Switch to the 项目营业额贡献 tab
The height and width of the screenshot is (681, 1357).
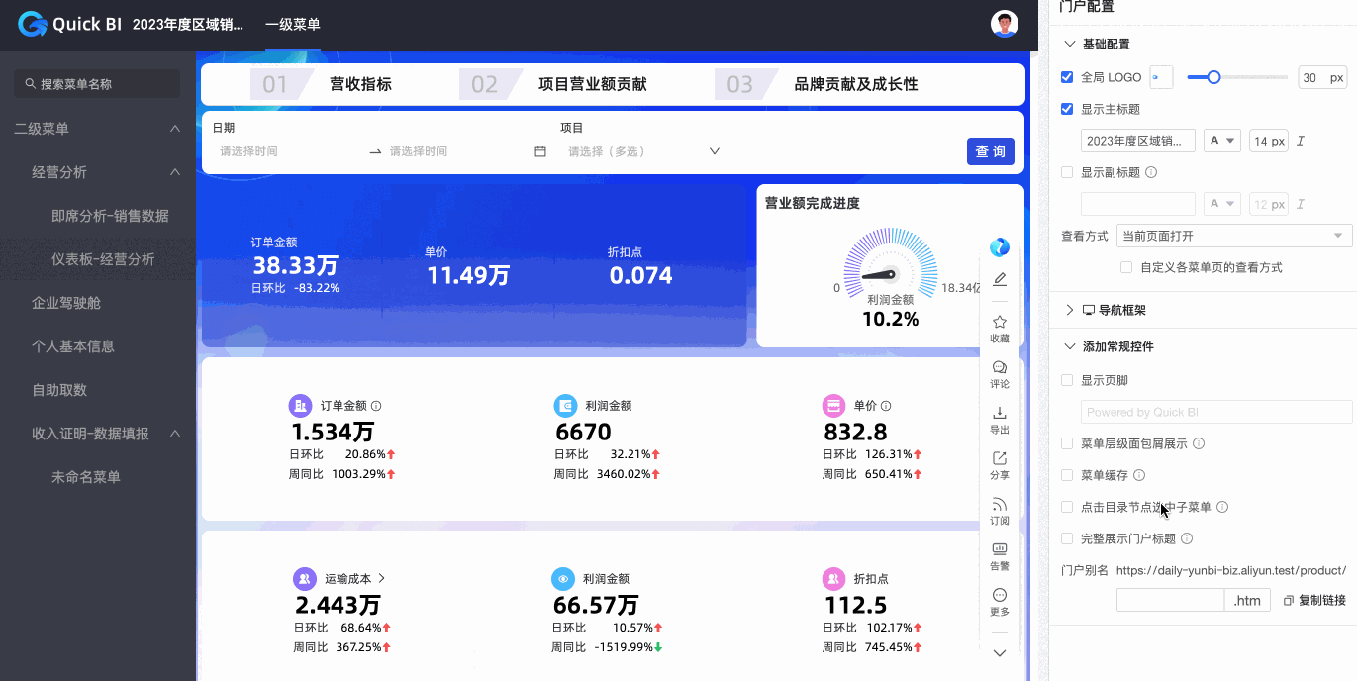pyautogui.click(x=593, y=84)
